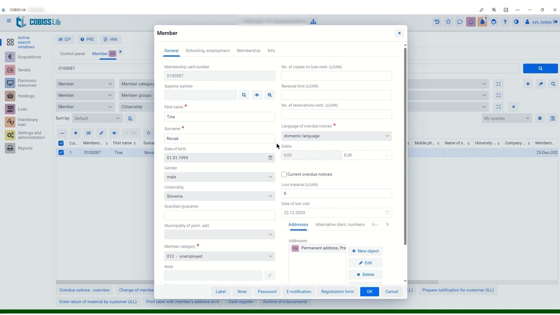Open the Citizenship dropdown showing Slovenia

220,196
